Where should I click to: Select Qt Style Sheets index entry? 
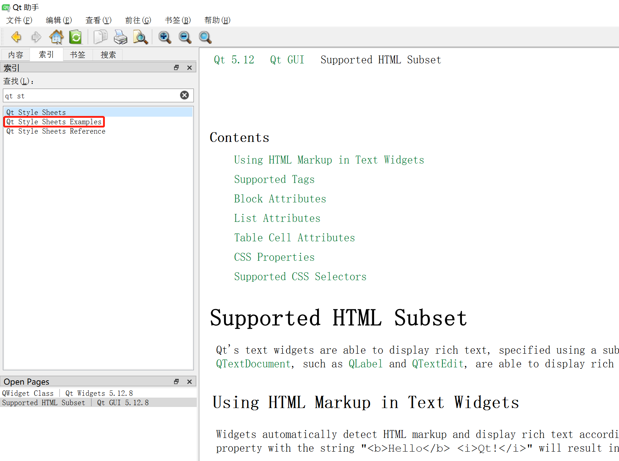coord(98,112)
